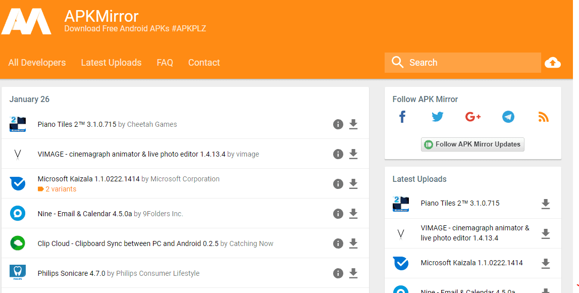Subscribe via the RSS feed icon
This screenshot has height=293, width=579.
544,117
